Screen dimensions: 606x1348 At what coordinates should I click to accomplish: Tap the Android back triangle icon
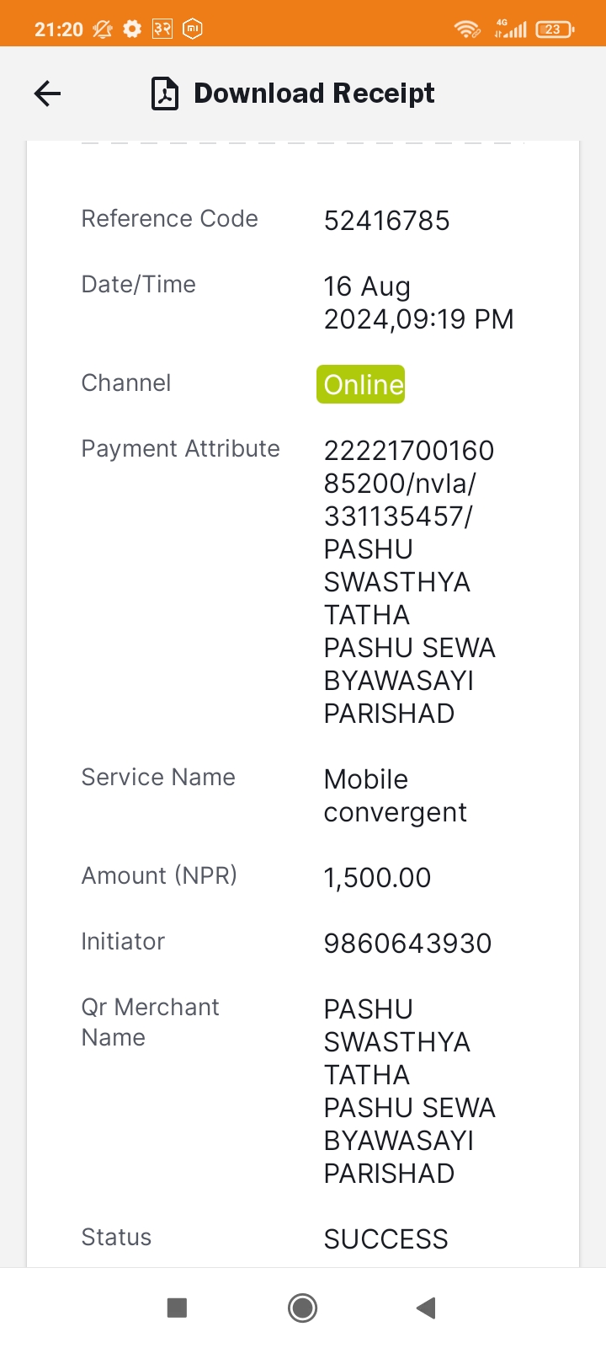(426, 1308)
